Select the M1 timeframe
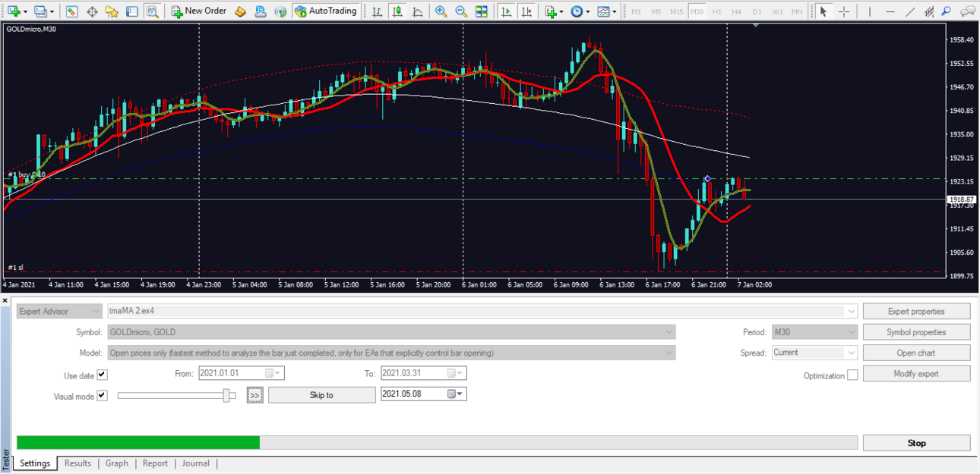 [636, 11]
